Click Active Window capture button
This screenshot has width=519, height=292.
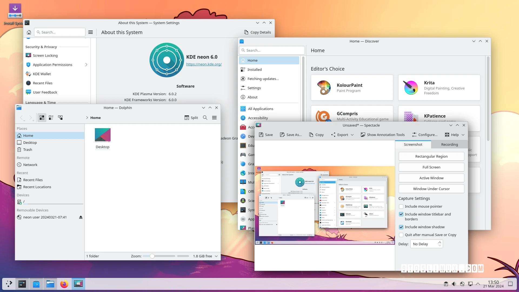[x=431, y=178]
